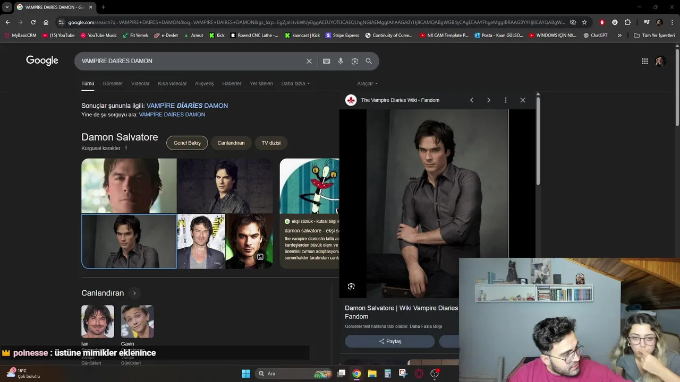Screen dimensions: 680x382
Task: Open Google account profile picture
Action: click(660, 61)
